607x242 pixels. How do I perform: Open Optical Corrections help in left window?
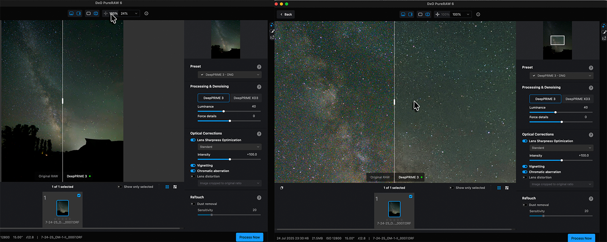coord(259,133)
